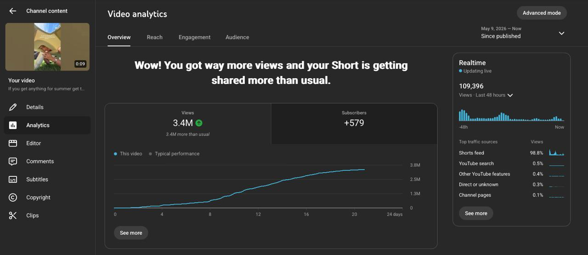Click the Comments speech bubble icon
This screenshot has height=255, width=588.
coord(13,161)
